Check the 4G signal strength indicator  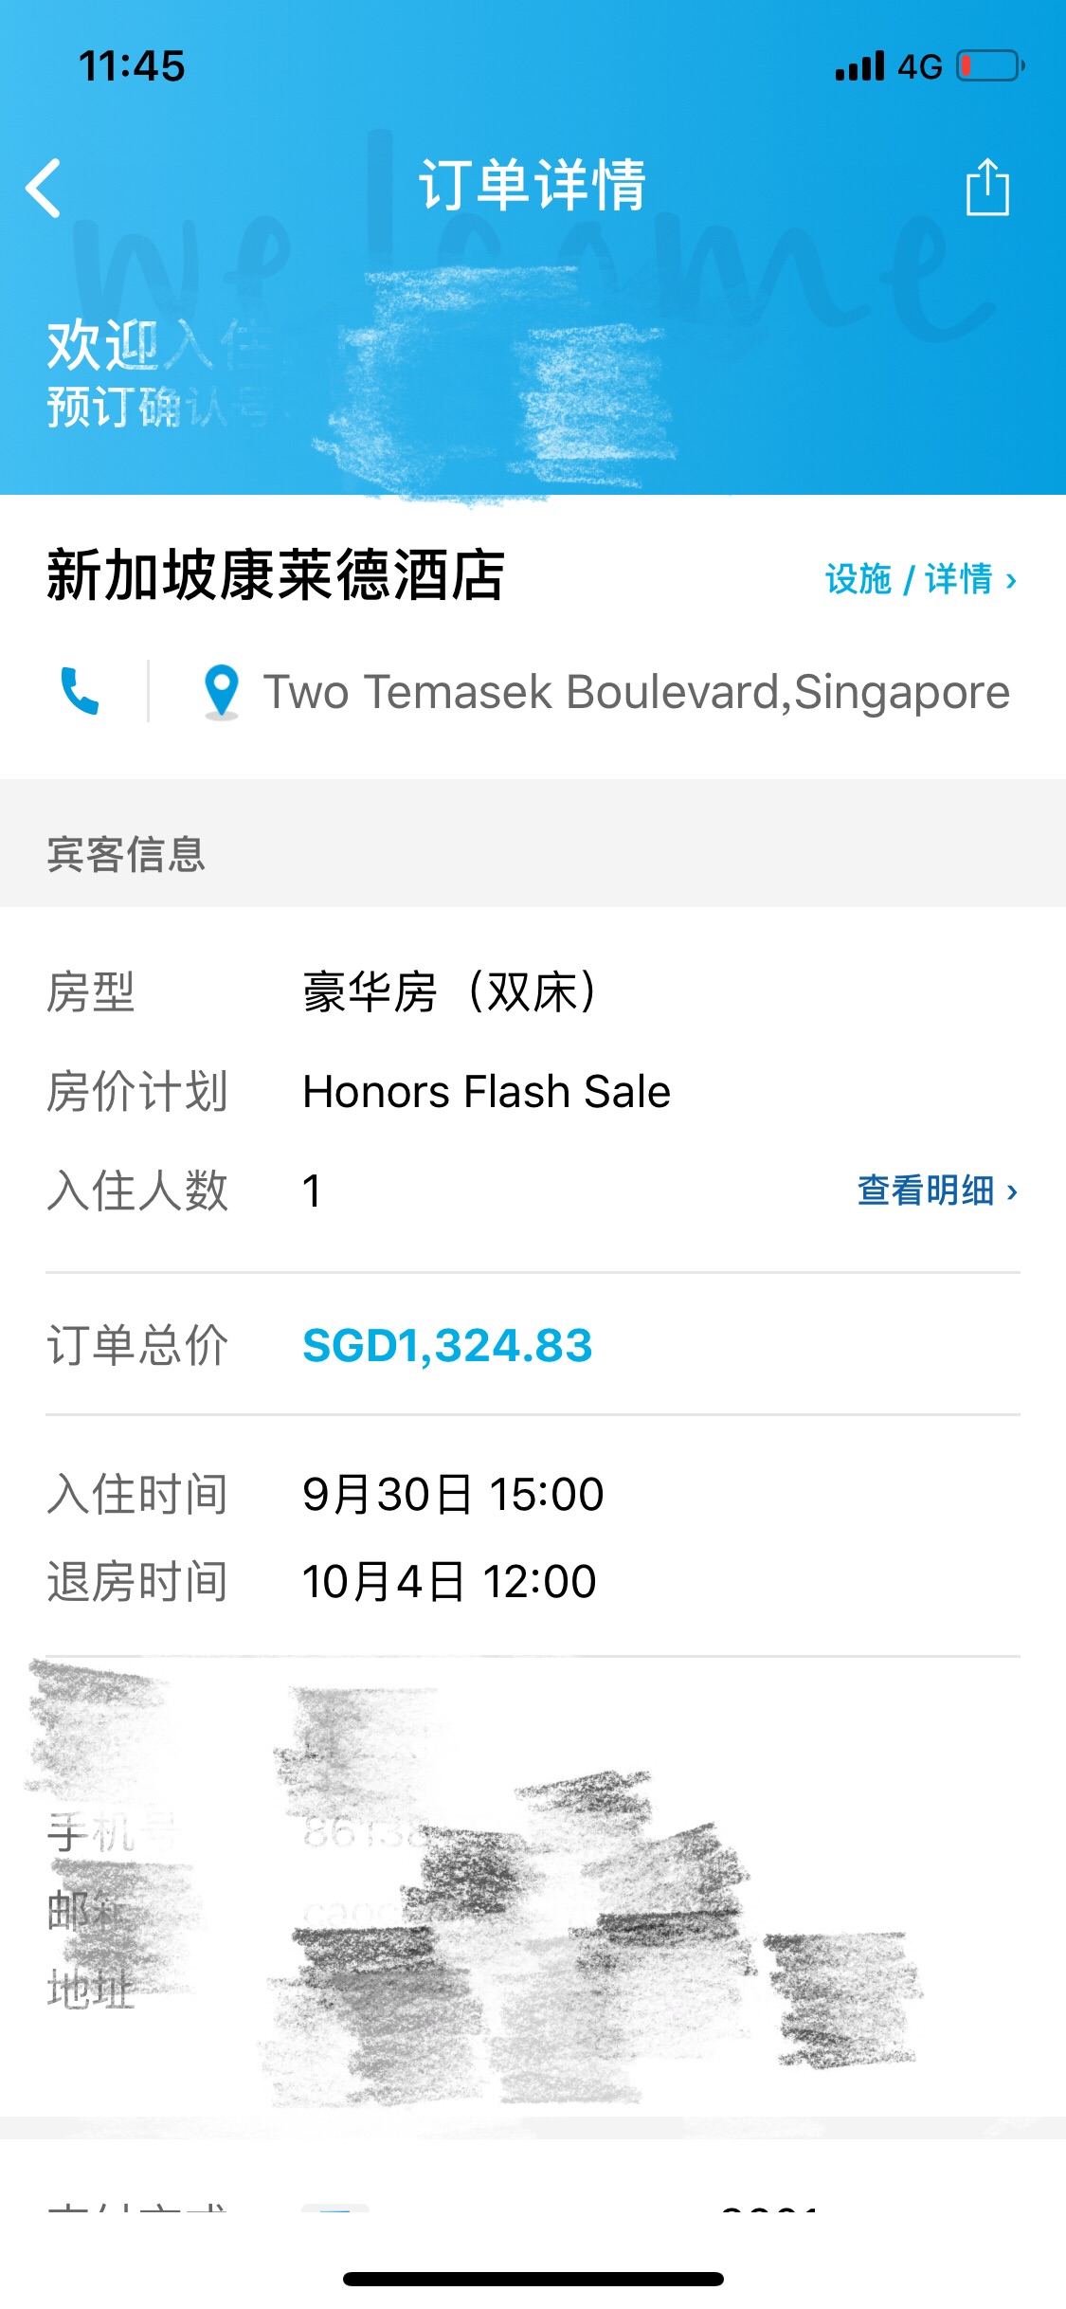pos(860,66)
